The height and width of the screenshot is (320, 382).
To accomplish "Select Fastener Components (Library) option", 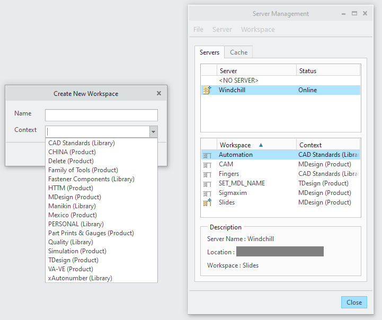I will [91, 179].
